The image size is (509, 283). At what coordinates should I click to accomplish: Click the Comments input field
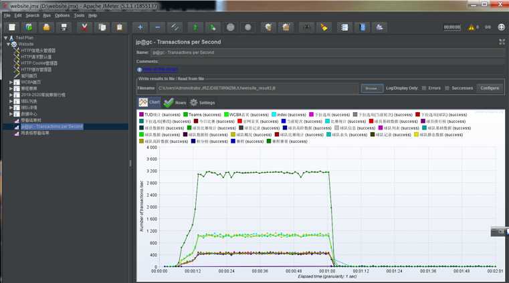tap(331, 61)
